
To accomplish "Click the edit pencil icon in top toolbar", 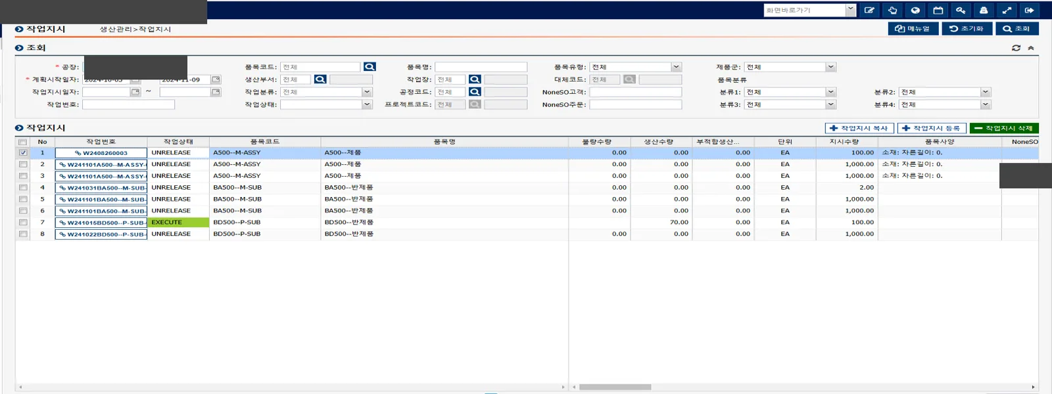I will 869,10.
